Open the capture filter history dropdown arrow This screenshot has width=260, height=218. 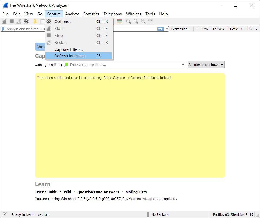[x=183, y=65]
